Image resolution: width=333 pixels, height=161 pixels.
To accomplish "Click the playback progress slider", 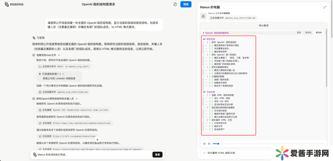I will tap(268, 143).
